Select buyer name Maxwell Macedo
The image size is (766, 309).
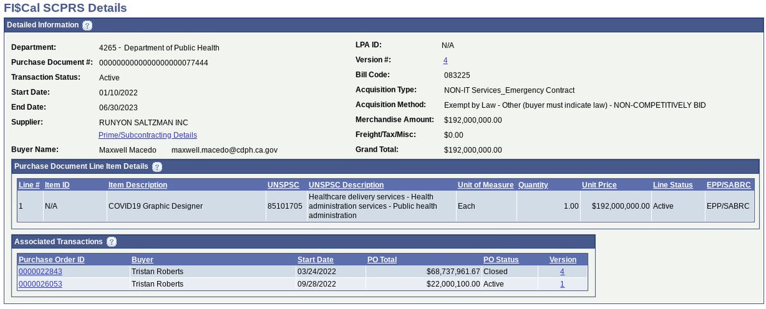(127, 150)
